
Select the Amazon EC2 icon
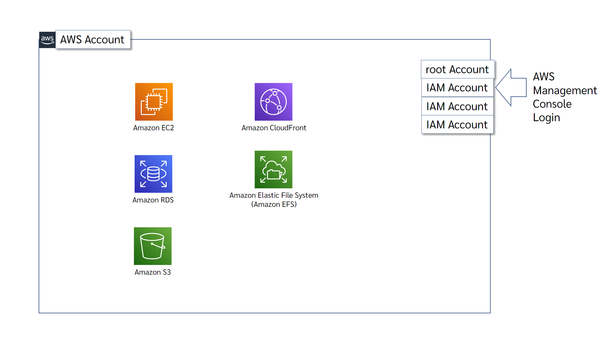coord(154,101)
